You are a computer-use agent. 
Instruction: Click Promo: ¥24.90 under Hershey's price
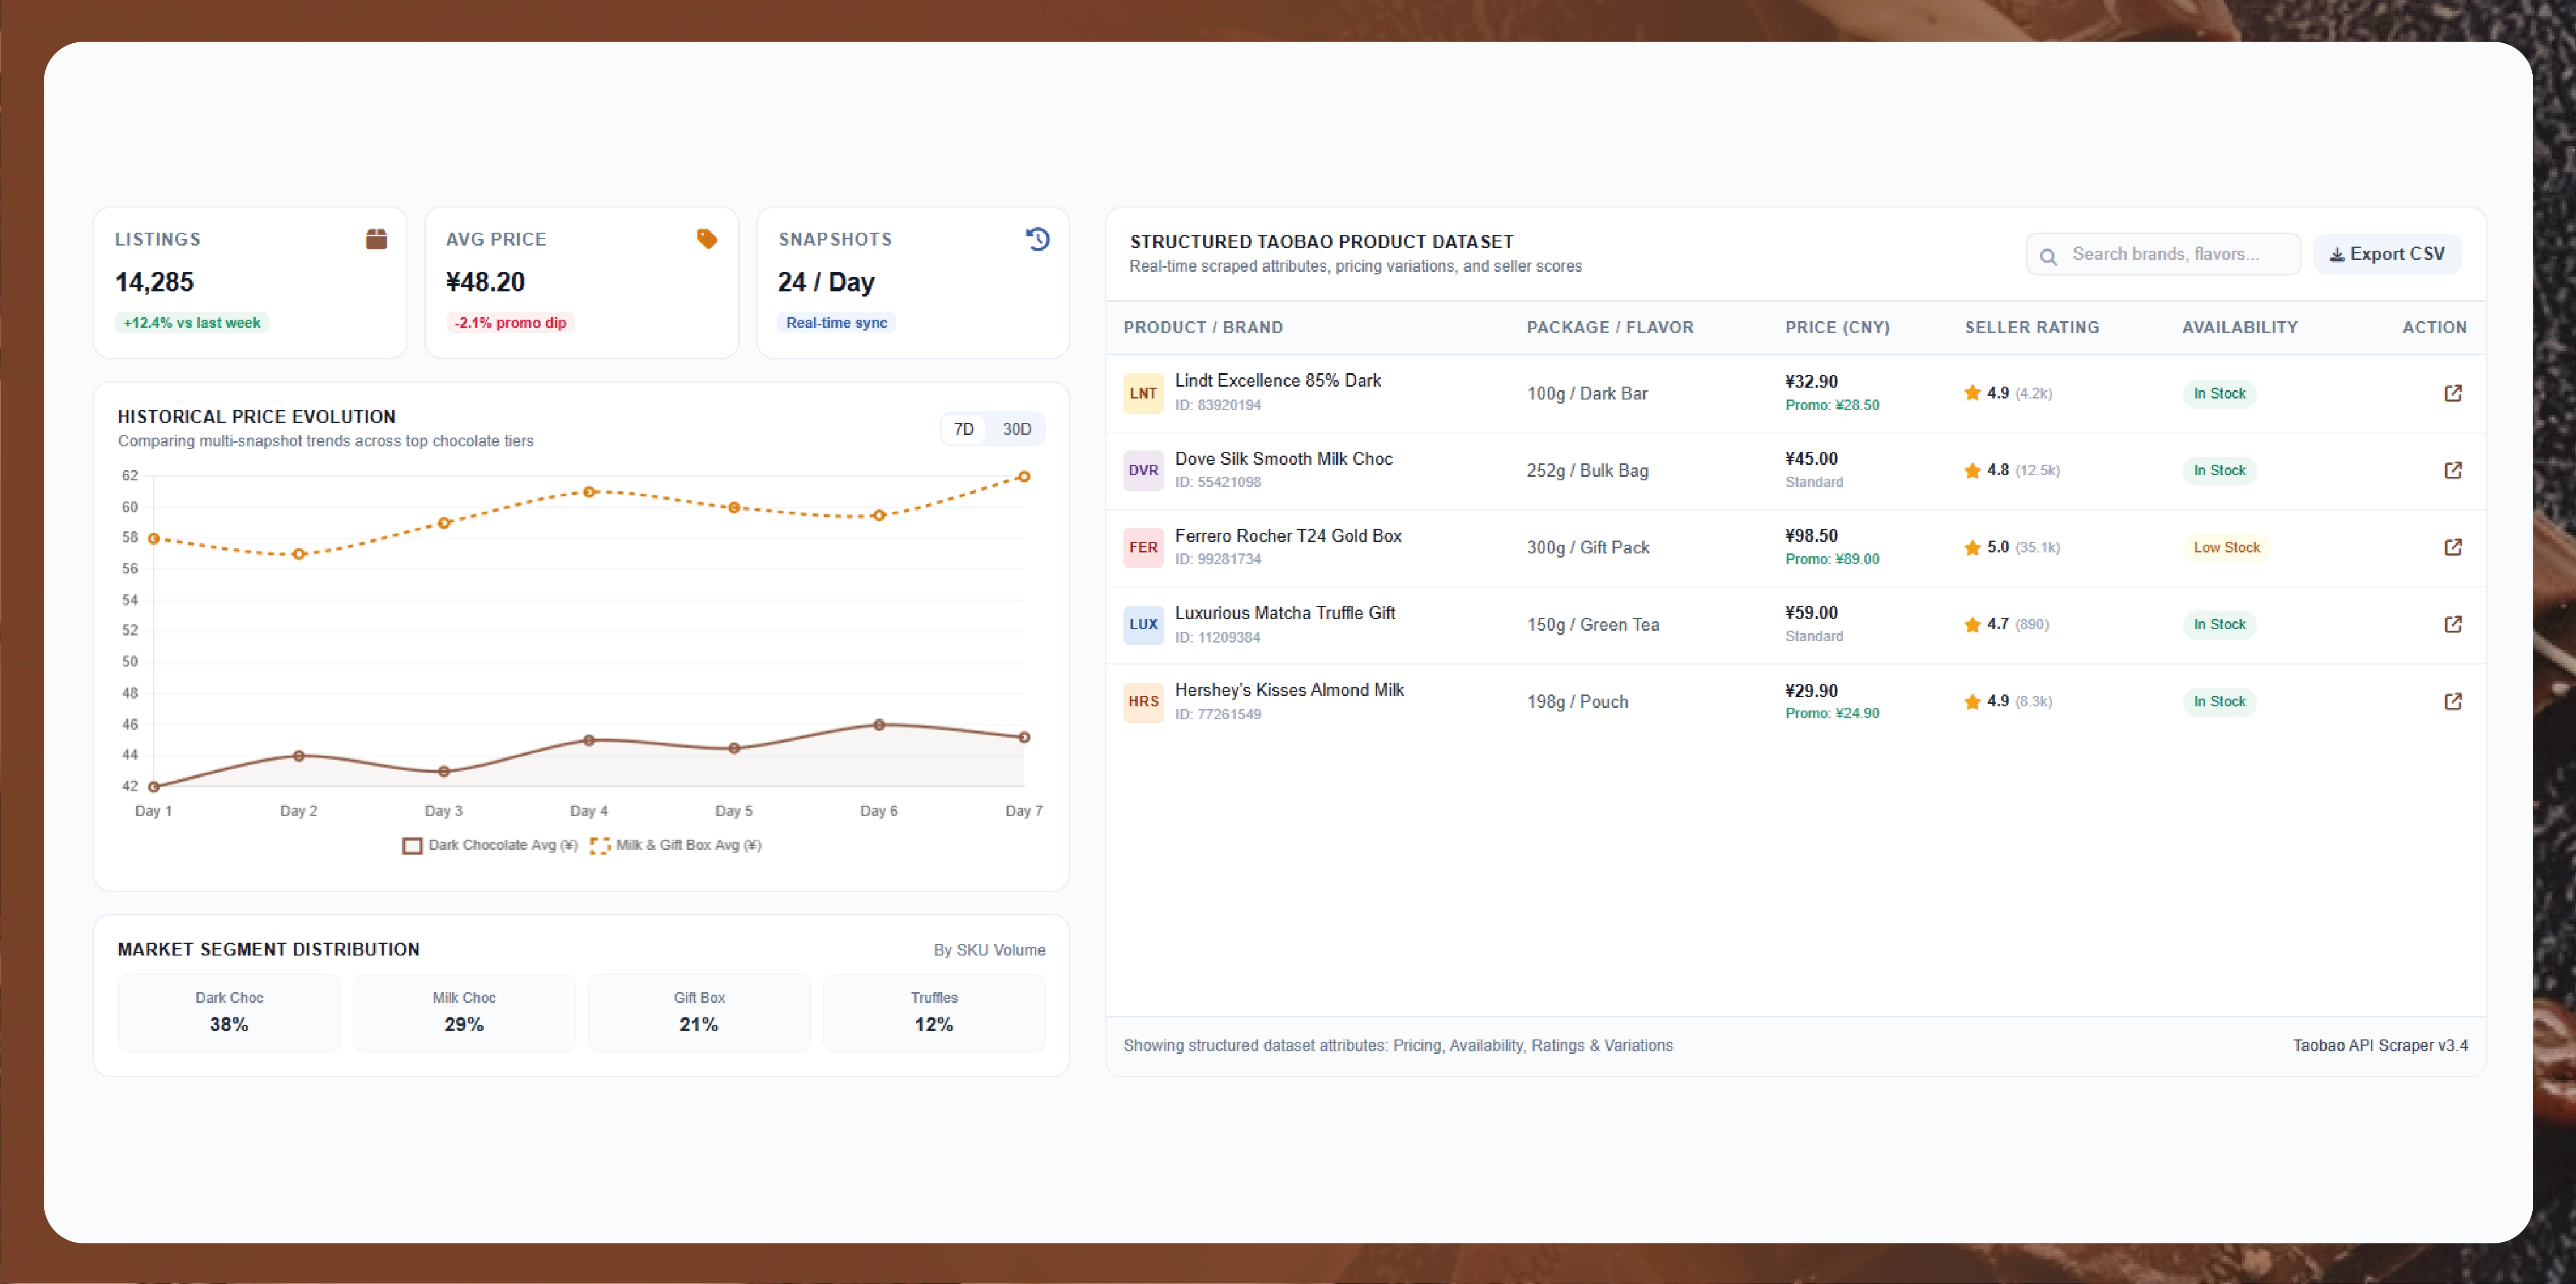click(x=1832, y=713)
